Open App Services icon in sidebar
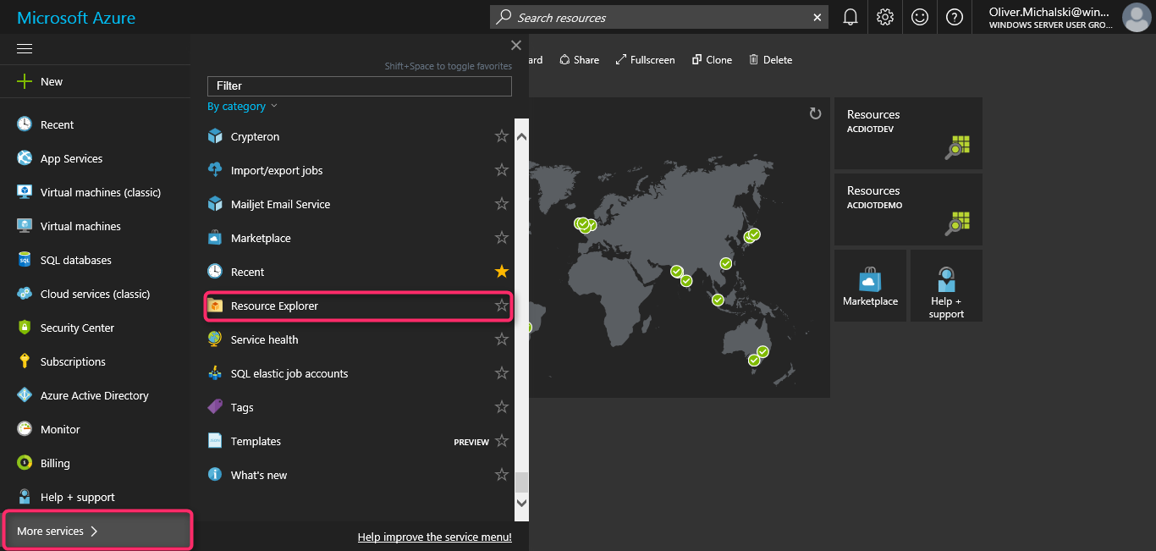This screenshot has height=551, width=1156. pos(25,158)
